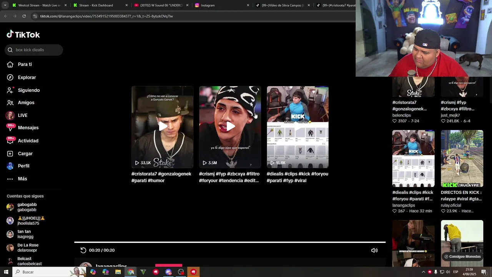The image size is (492, 277).
Task: Open the system volume tray icon
Action: (448, 272)
